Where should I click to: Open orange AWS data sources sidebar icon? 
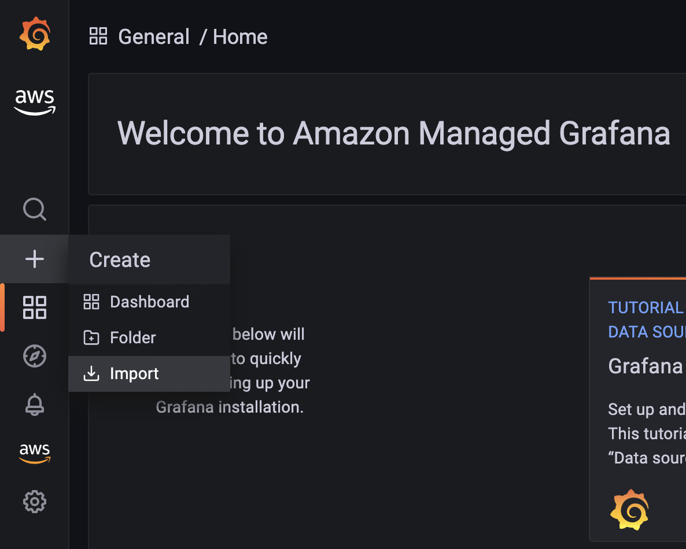coord(35,453)
